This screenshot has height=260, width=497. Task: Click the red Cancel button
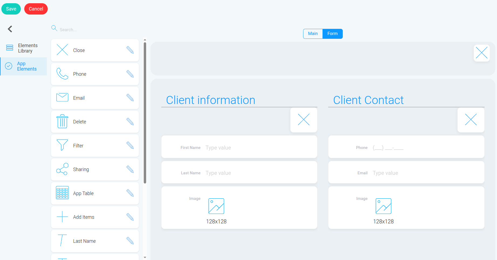point(36,9)
